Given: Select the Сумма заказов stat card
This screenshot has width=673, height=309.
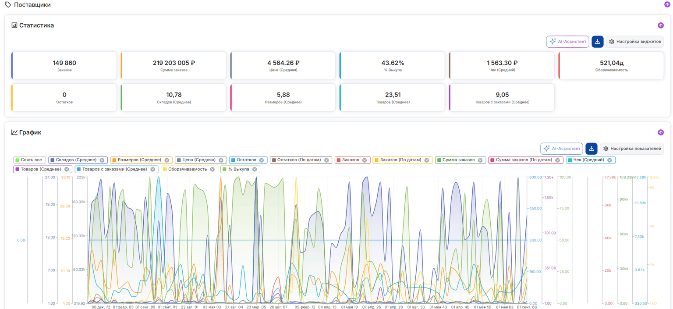Looking at the screenshot, I should tap(174, 66).
